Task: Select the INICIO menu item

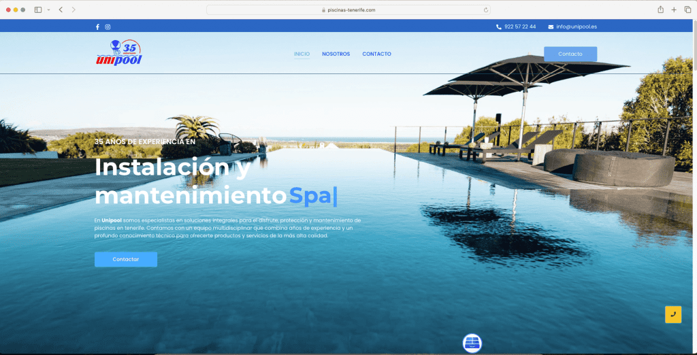Action: pyautogui.click(x=302, y=54)
